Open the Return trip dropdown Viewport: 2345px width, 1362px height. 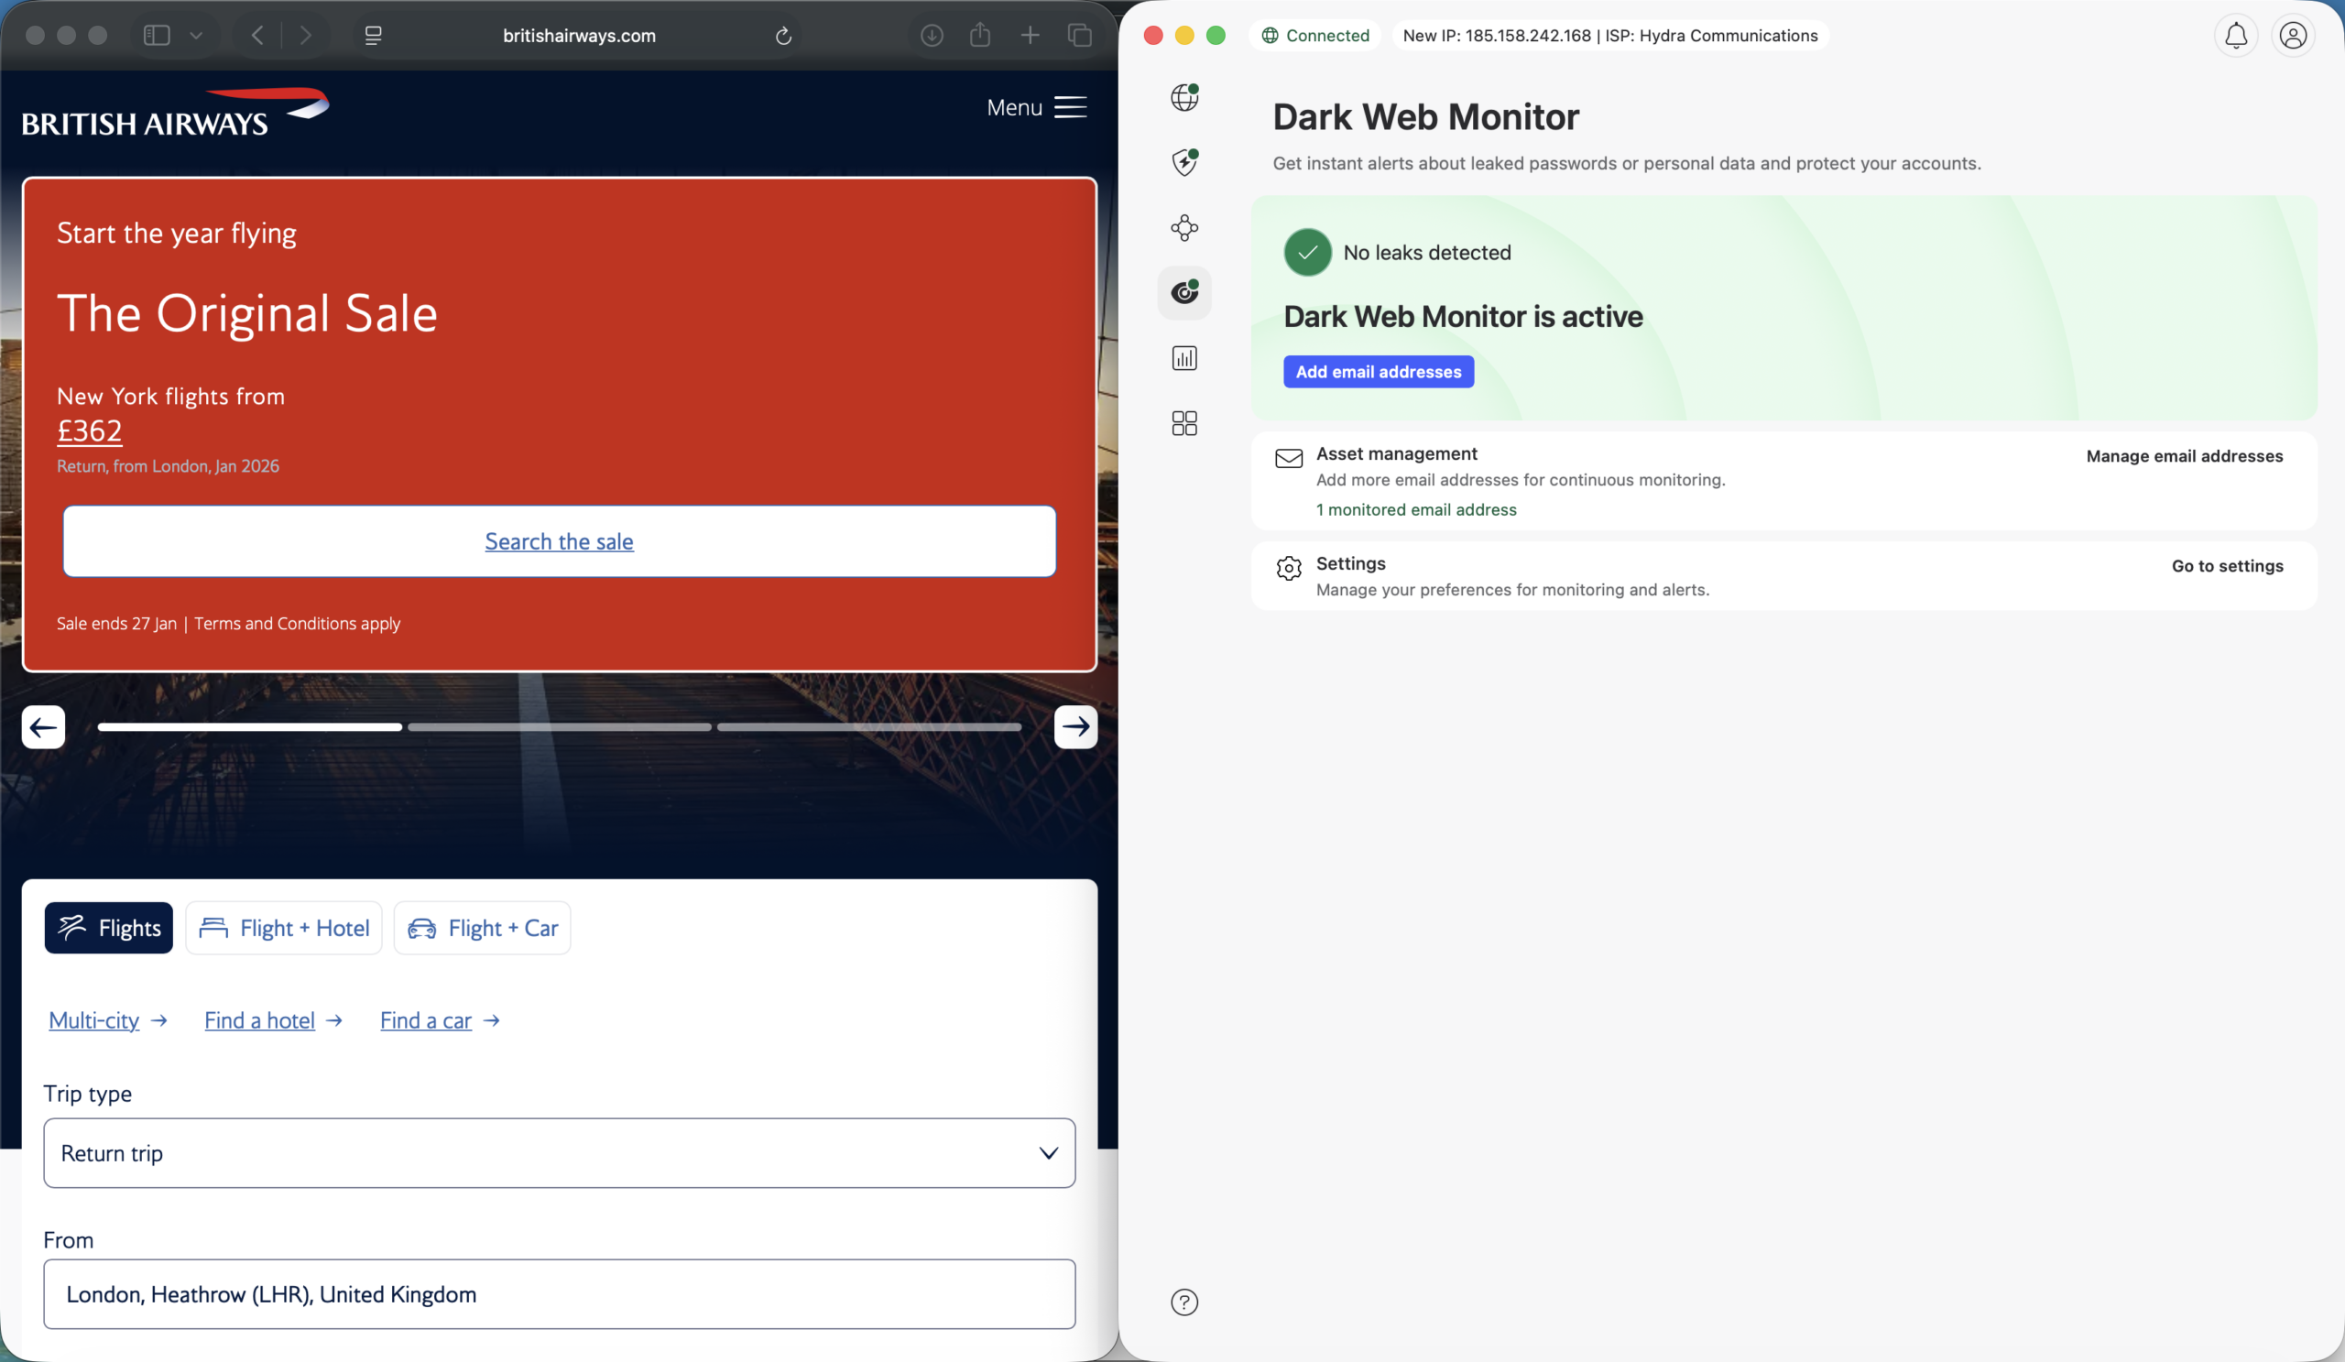pos(560,1152)
